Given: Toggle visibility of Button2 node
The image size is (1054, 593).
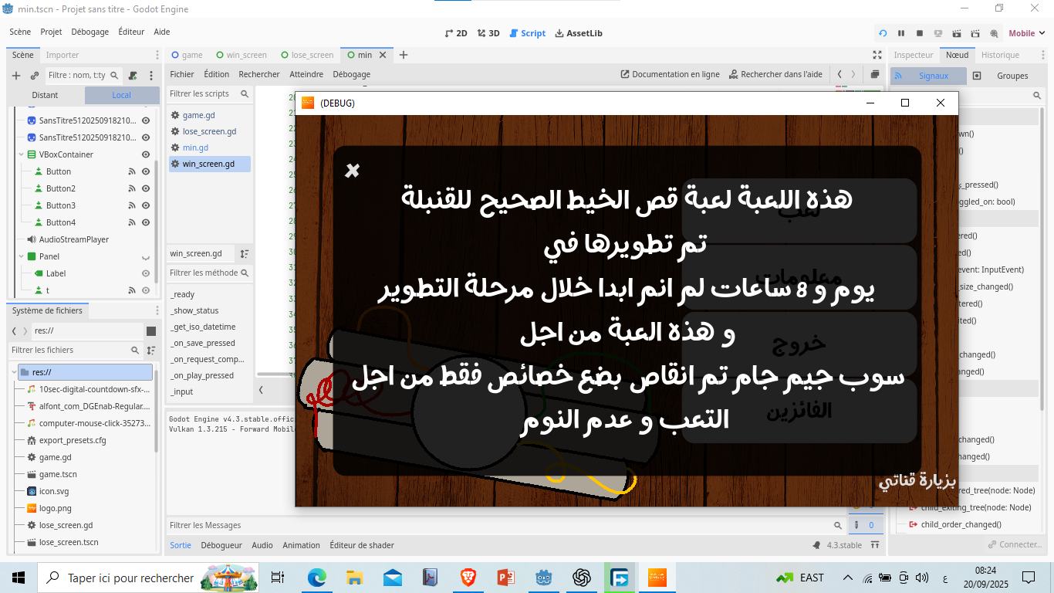Looking at the screenshot, I should click(146, 188).
